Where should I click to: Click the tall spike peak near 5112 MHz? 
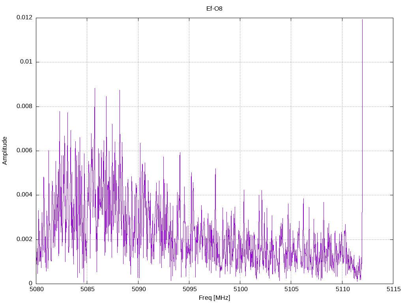[x=362, y=20]
